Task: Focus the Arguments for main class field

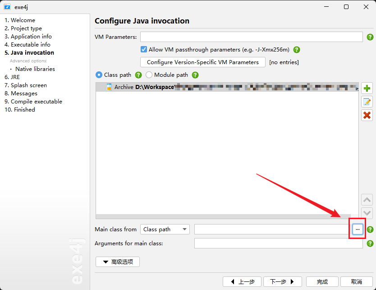Action: [x=279, y=243]
